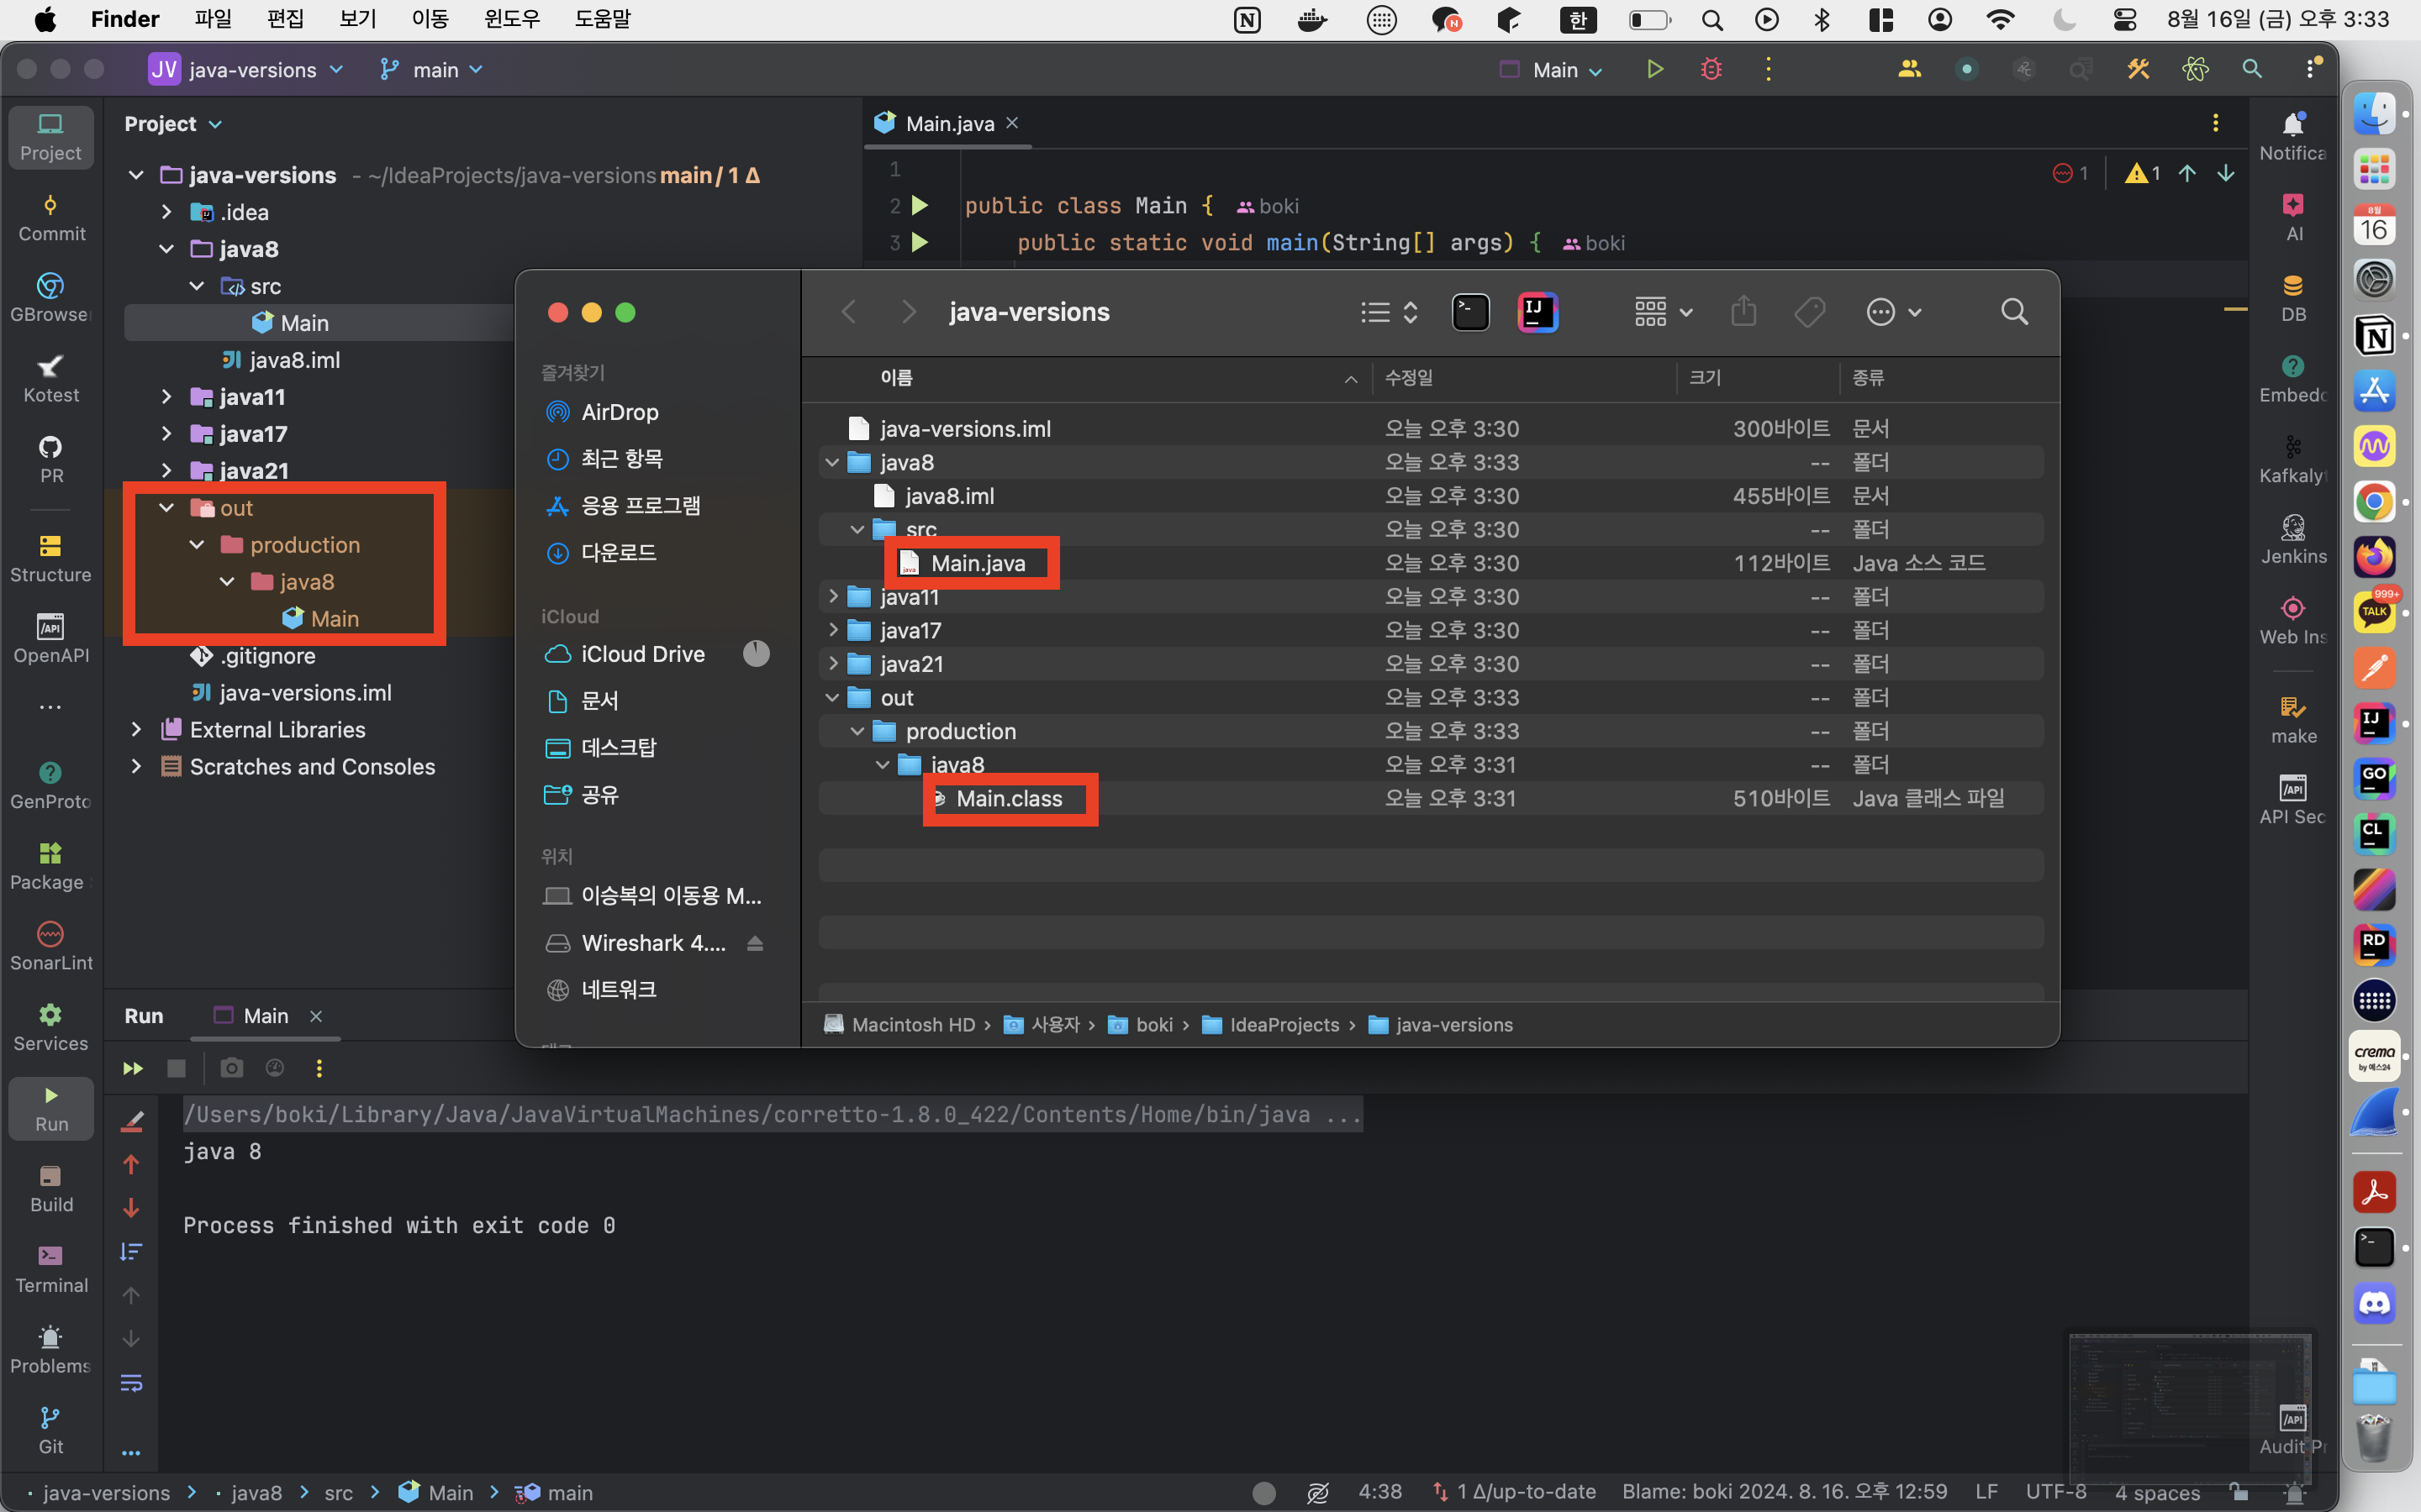Select Main.class file in Finder
Screen dimensions: 2421x1512
click(1009, 798)
